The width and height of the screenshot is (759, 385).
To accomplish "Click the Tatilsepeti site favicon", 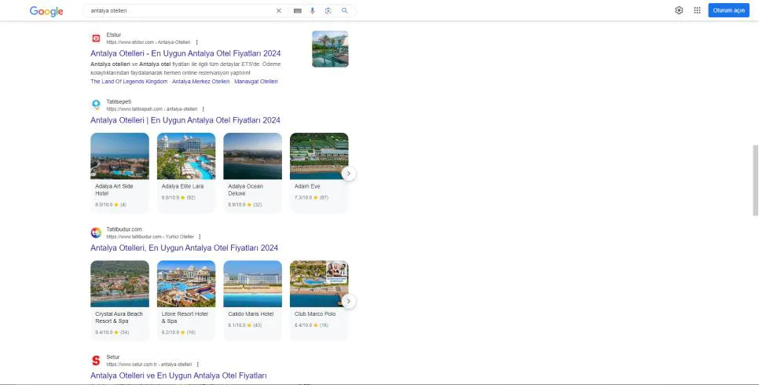I will (96, 104).
